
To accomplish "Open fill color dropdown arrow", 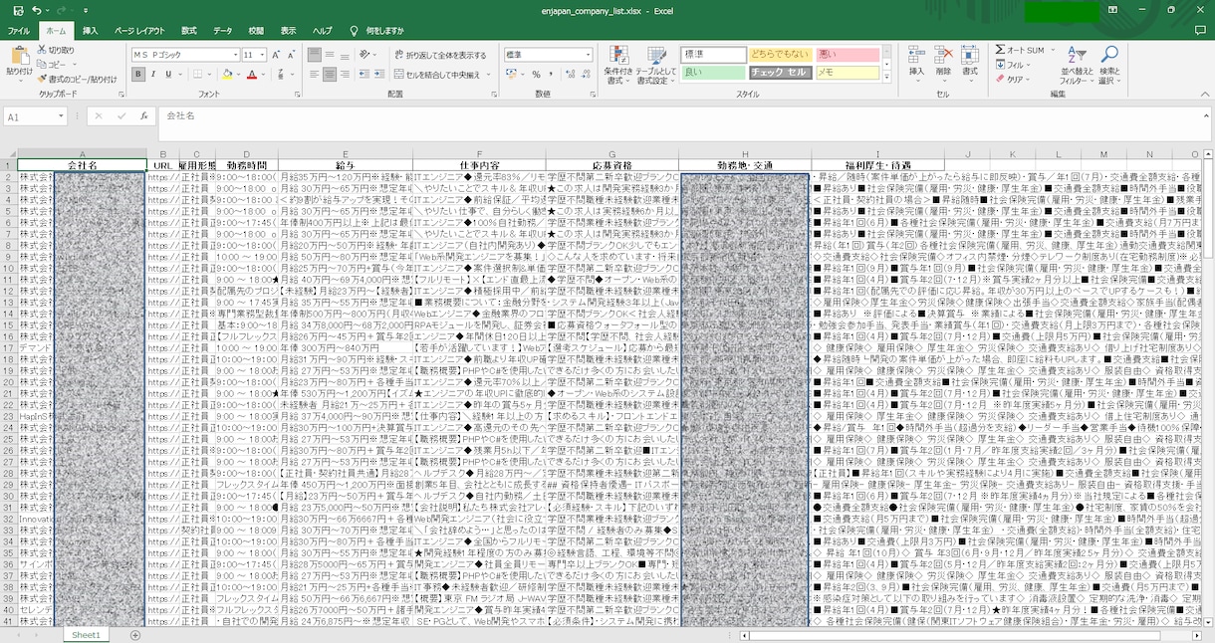I will [x=238, y=75].
